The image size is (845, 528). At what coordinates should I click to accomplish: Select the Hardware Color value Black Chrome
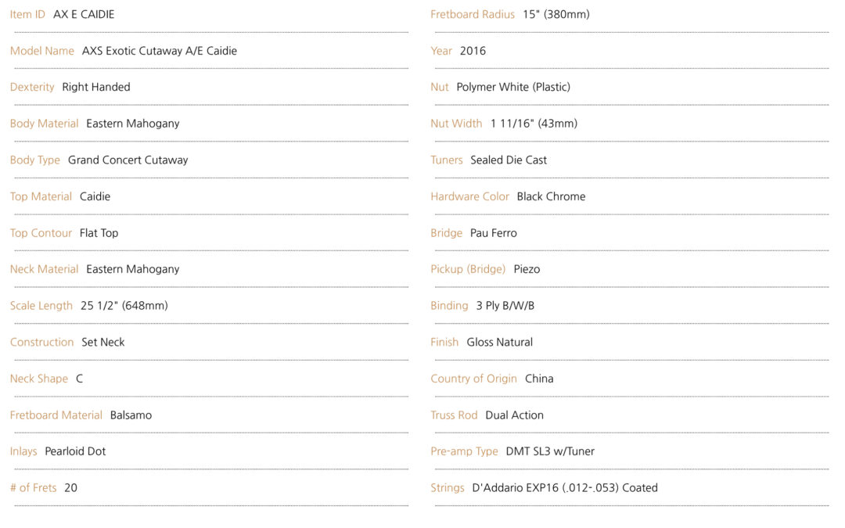pos(552,196)
